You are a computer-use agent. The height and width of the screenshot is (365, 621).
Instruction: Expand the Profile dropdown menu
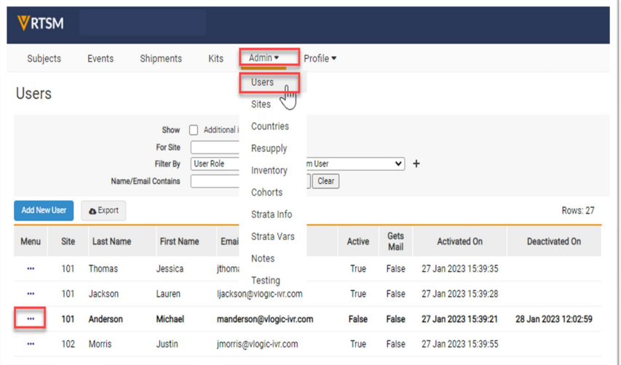(320, 59)
